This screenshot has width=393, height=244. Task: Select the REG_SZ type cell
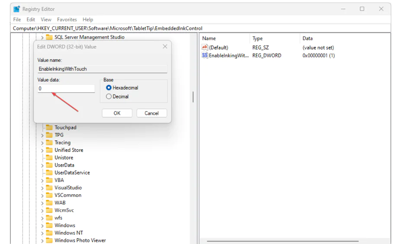tap(261, 47)
